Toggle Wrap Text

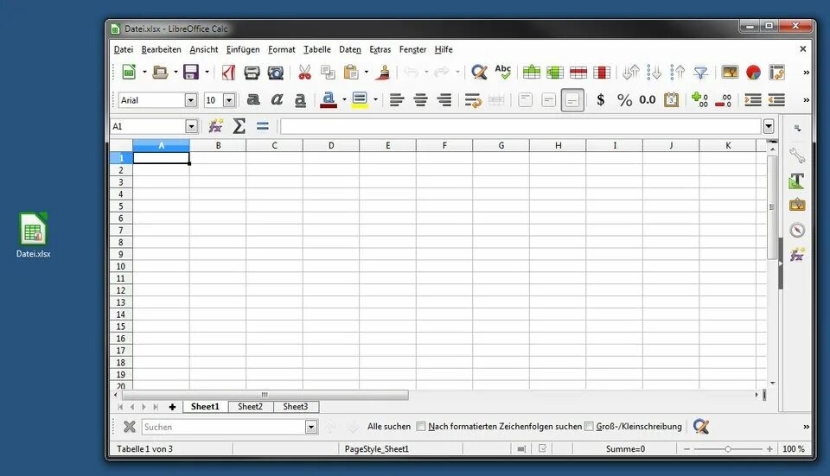coord(473,100)
